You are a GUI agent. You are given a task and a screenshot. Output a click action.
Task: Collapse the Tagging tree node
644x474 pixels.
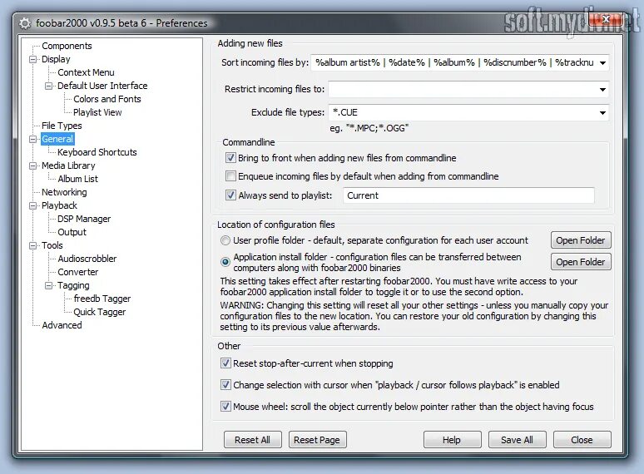[x=49, y=285]
